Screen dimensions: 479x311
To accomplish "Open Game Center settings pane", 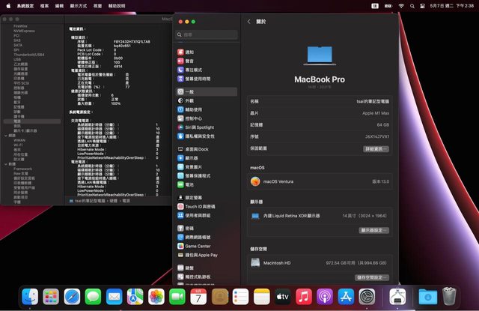I will 198,245.
